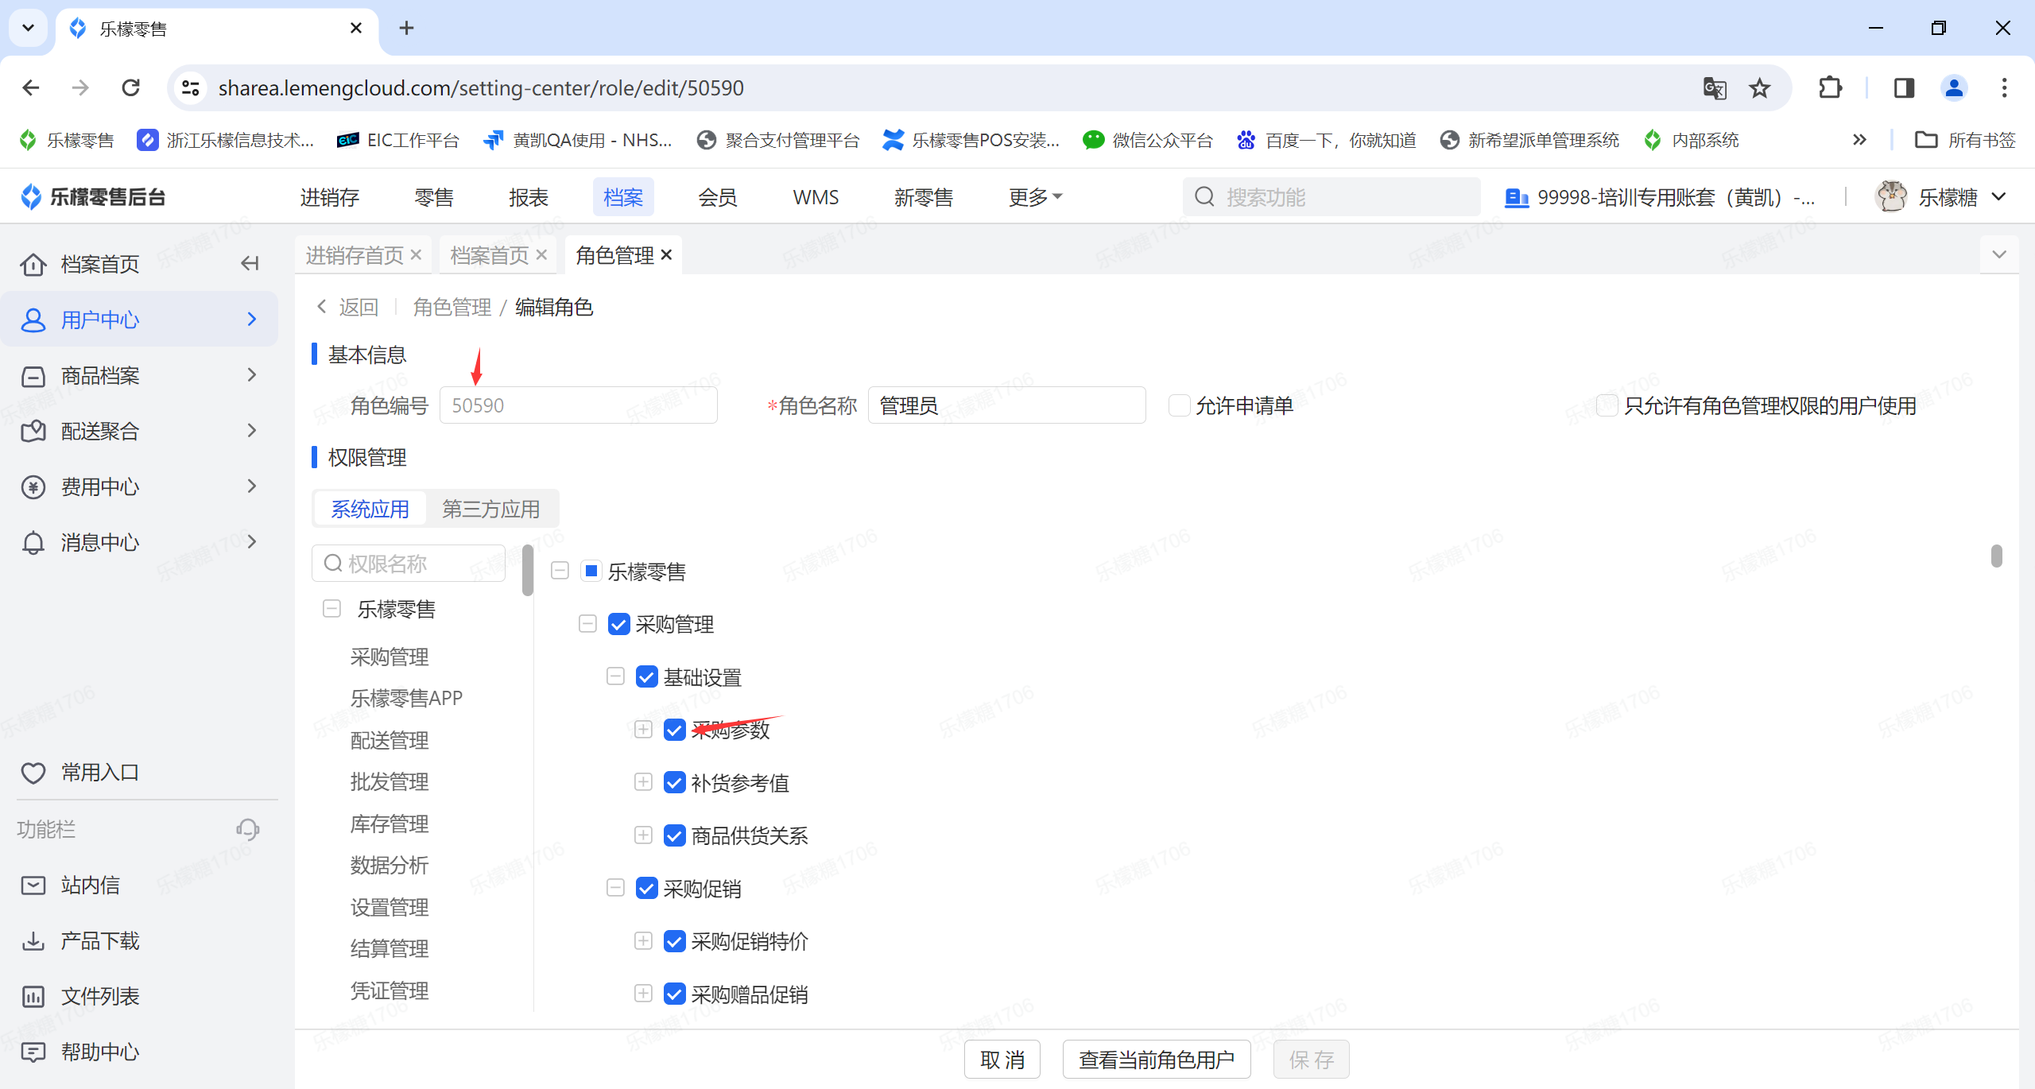2035x1089 pixels.
Task: Click 查看当前角色用户 button
Action: 1157,1060
